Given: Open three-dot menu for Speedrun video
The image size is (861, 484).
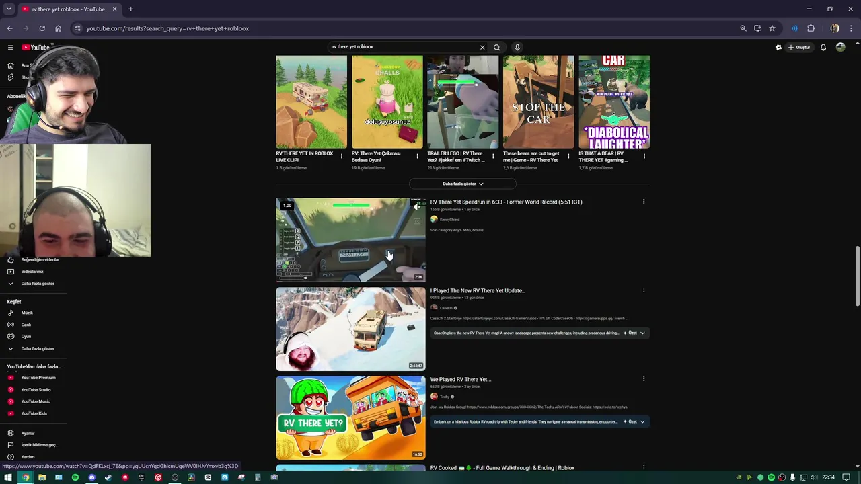Looking at the screenshot, I should click(x=644, y=202).
